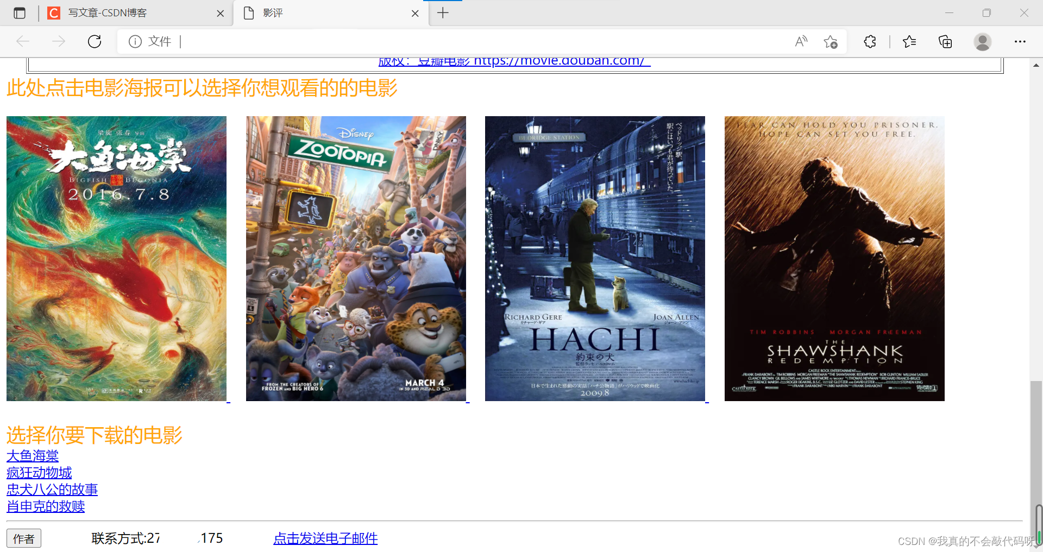Select the 影评 tab
Image resolution: width=1043 pixels, height=552 pixels.
point(331,13)
